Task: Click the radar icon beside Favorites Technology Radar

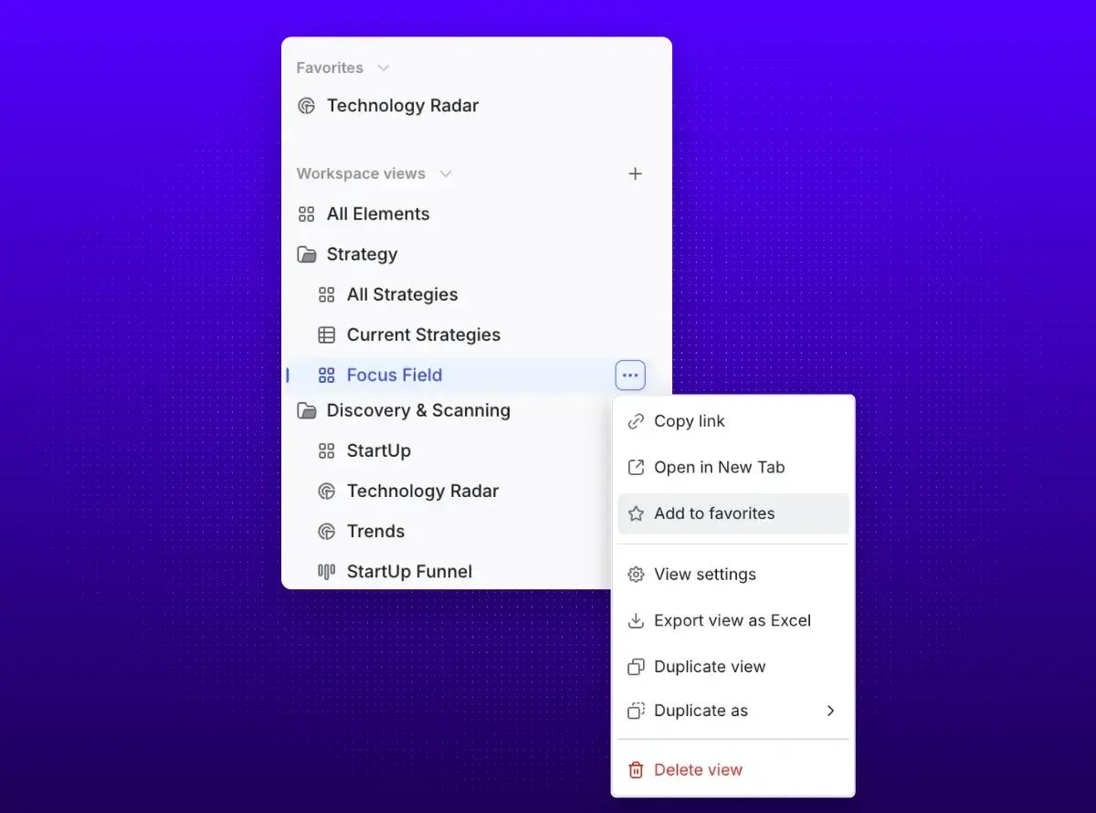Action: [x=307, y=106]
